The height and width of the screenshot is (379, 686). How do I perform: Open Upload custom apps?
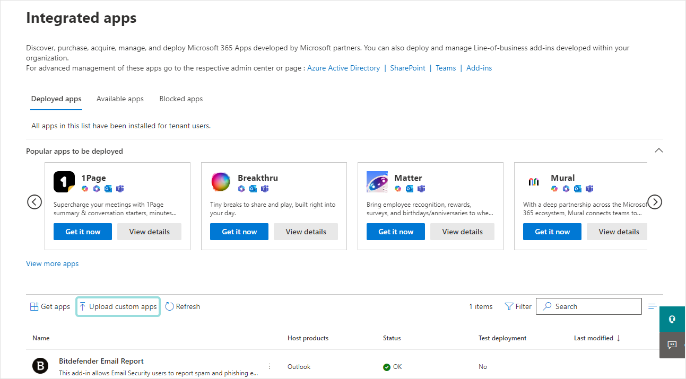pos(117,306)
